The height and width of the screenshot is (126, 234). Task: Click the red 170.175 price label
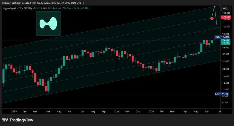tap(226, 18)
